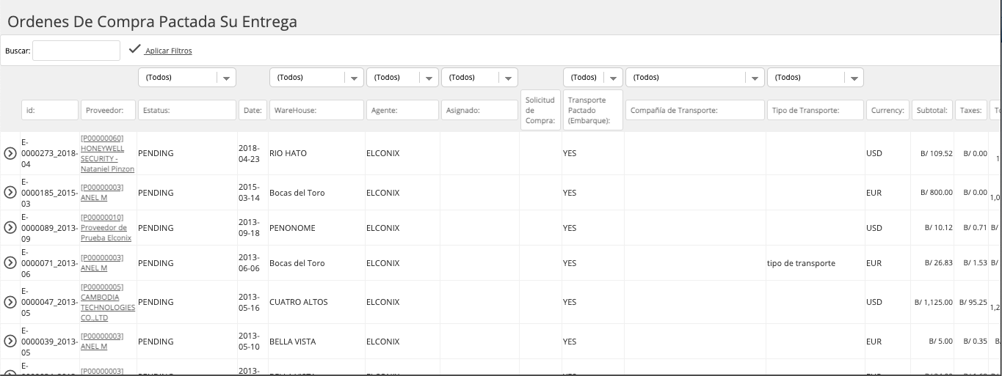The image size is (1002, 376).
Task: Sort by the WareHouse column header
Action: 316,110
